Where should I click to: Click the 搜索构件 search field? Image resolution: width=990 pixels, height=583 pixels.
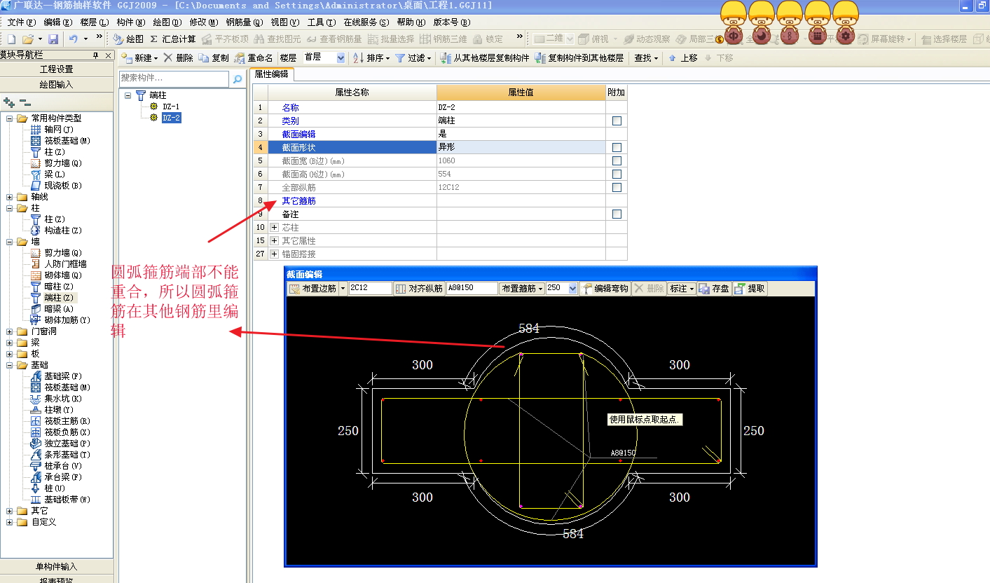click(x=174, y=78)
